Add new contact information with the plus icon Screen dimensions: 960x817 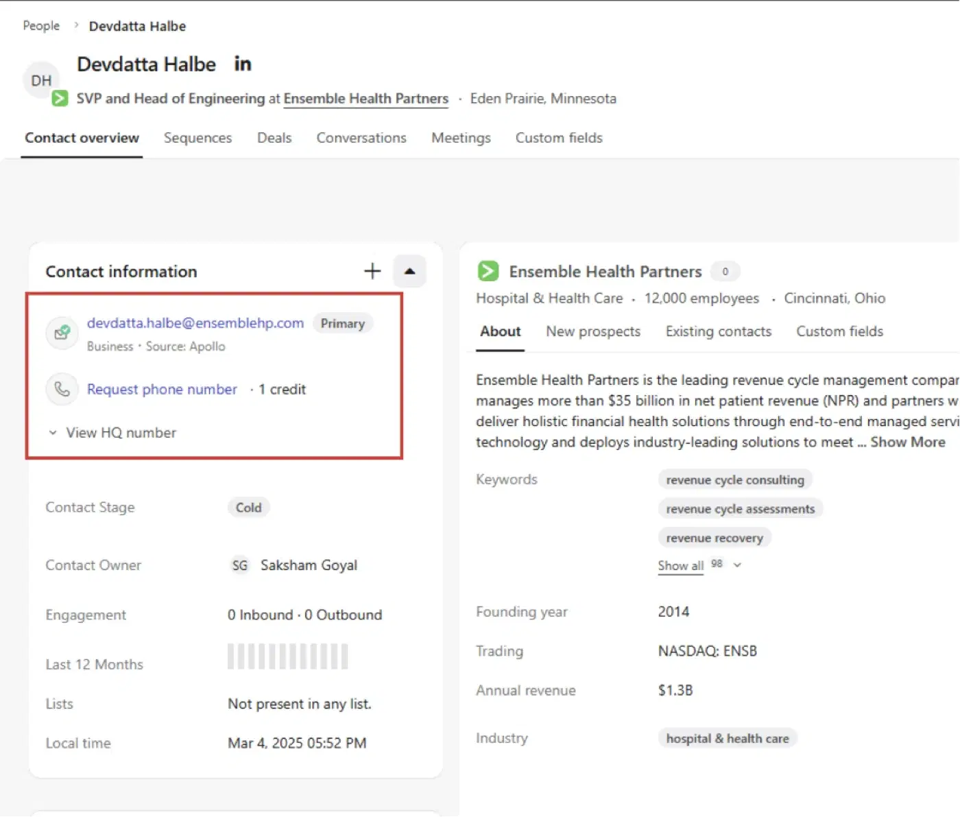tap(372, 271)
